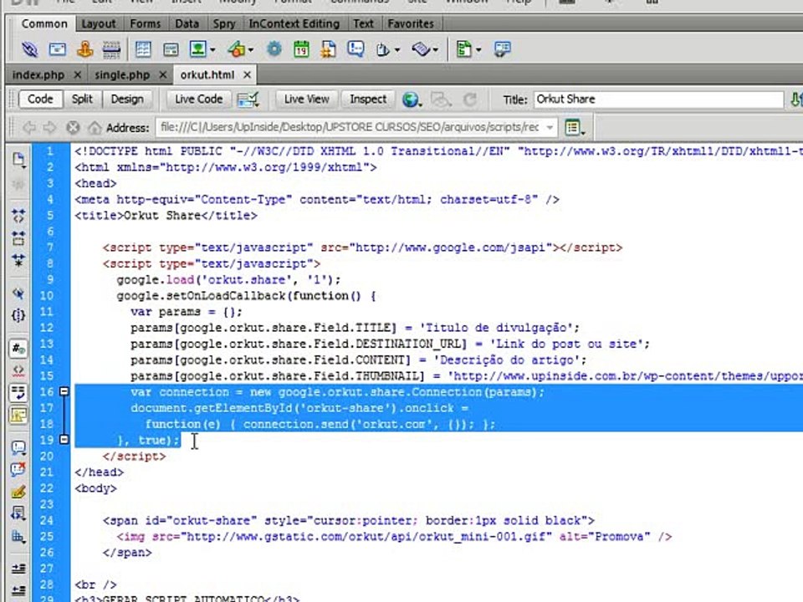Screen dimensions: 803x602
Task: Click the Home icon beside Address
Action: 95,127
